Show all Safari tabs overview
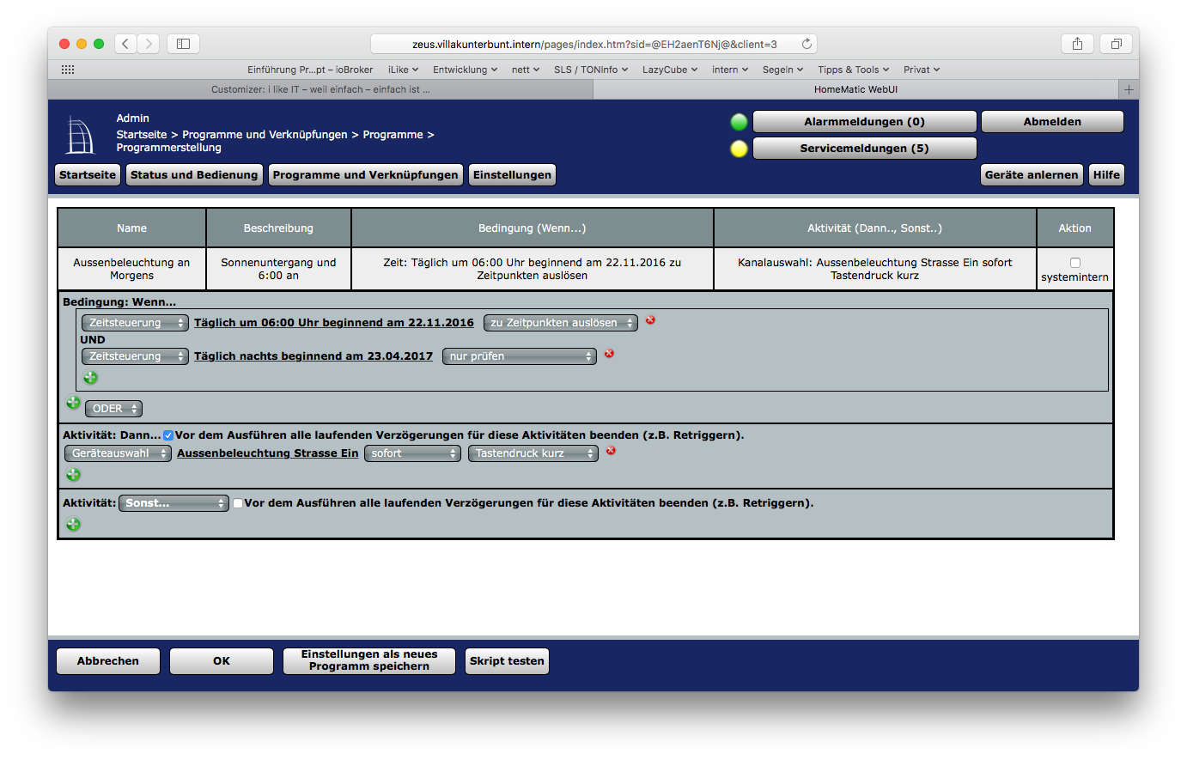Viewport: 1187px width, 760px height. [x=1116, y=44]
